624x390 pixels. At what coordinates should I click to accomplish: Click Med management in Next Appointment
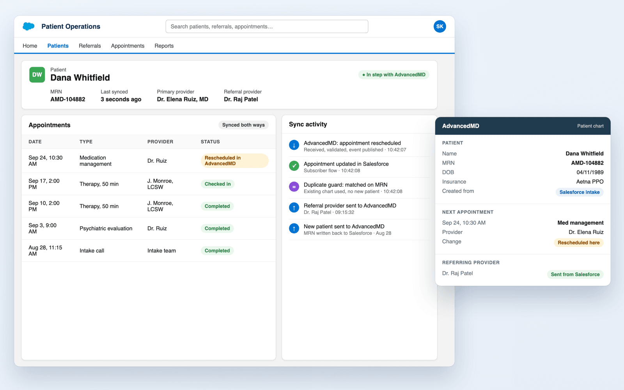(580, 223)
